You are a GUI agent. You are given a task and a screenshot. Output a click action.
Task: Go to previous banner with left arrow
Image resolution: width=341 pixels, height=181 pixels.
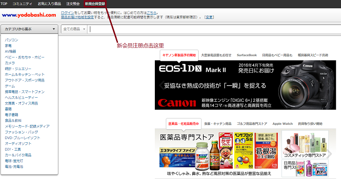point(162,85)
